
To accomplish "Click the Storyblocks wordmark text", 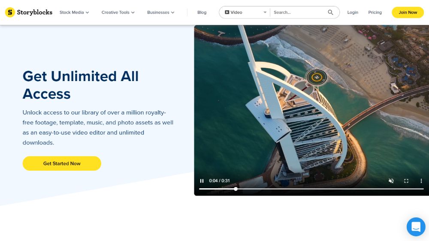I will coord(34,12).
